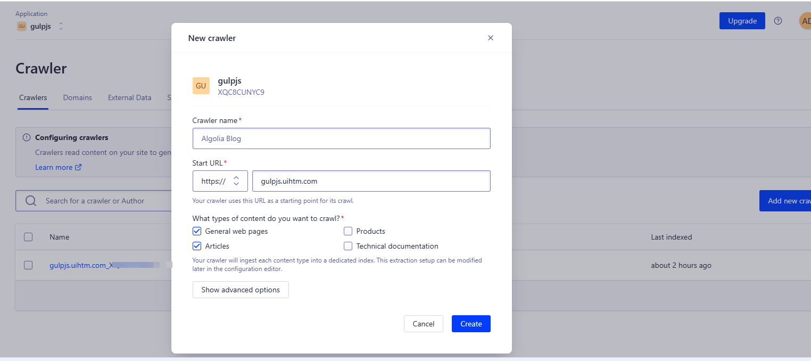This screenshot has height=361, width=811.
Task: Enable the Products checkbox
Action: point(348,231)
